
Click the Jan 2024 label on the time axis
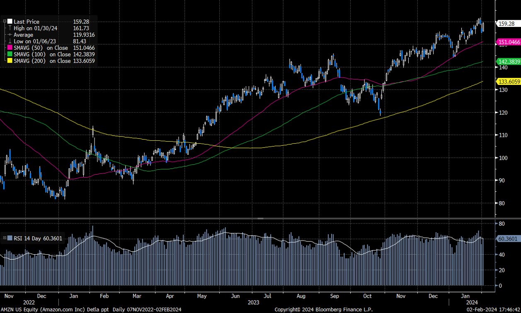tap(466, 296)
